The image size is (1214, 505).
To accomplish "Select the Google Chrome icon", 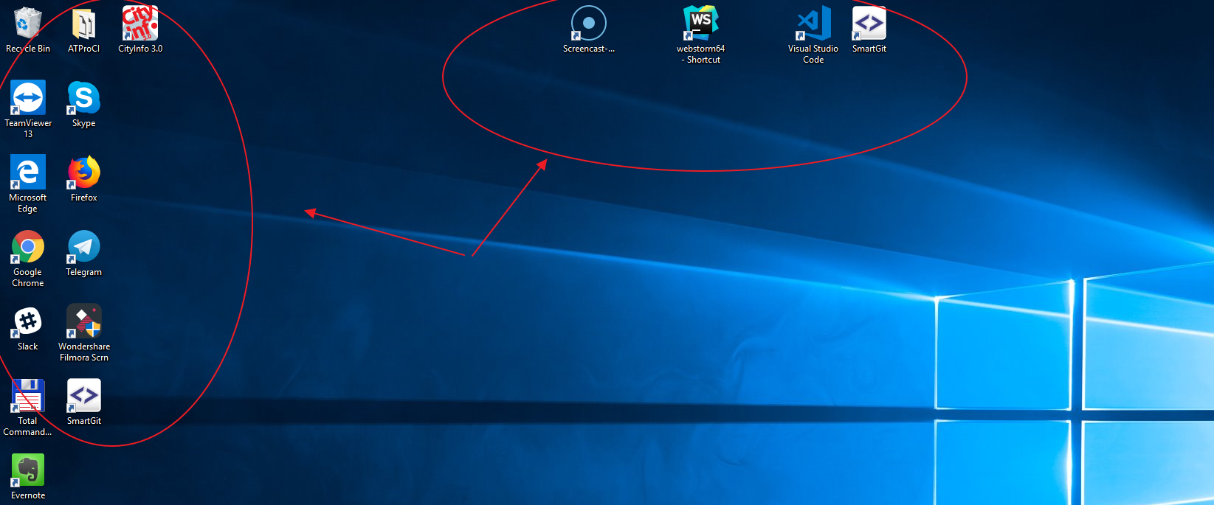I will [x=28, y=247].
